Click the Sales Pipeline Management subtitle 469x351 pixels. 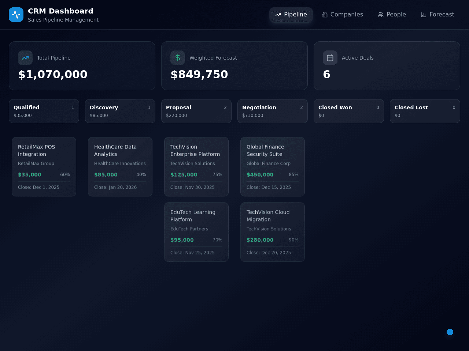click(63, 20)
